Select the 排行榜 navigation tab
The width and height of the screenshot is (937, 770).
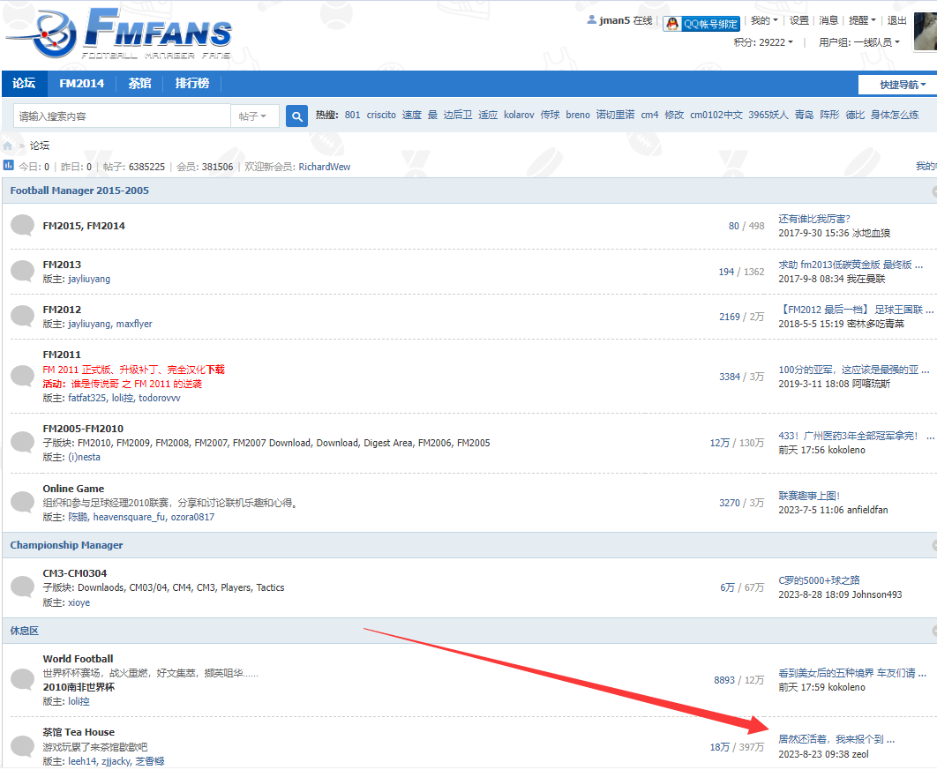(x=191, y=84)
